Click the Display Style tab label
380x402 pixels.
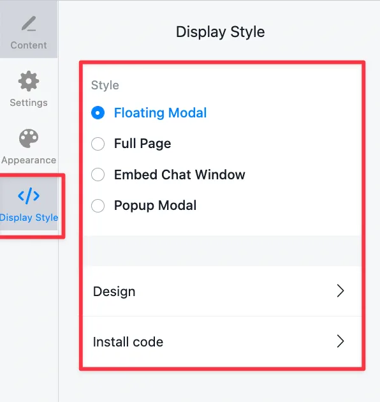point(29,218)
